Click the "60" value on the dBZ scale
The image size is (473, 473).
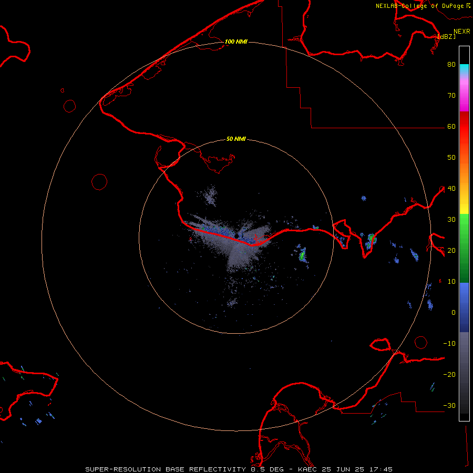pos(451,126)
